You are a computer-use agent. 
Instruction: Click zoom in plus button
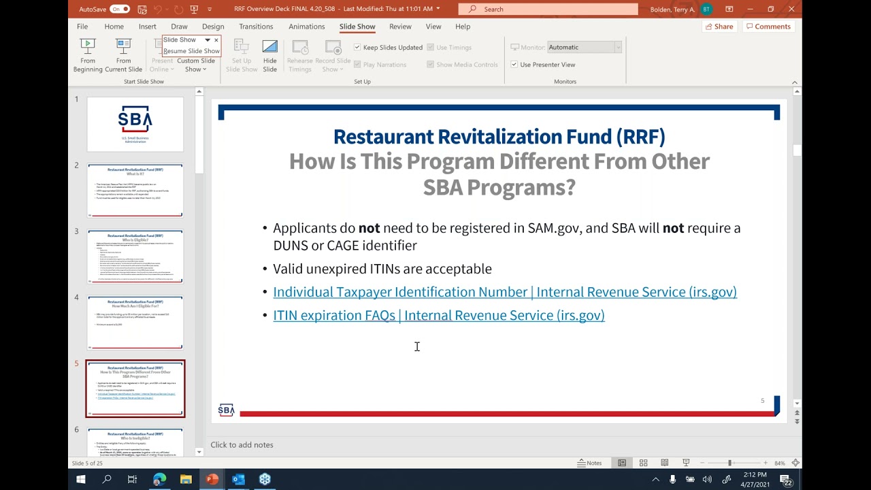(x=766, y=463)
